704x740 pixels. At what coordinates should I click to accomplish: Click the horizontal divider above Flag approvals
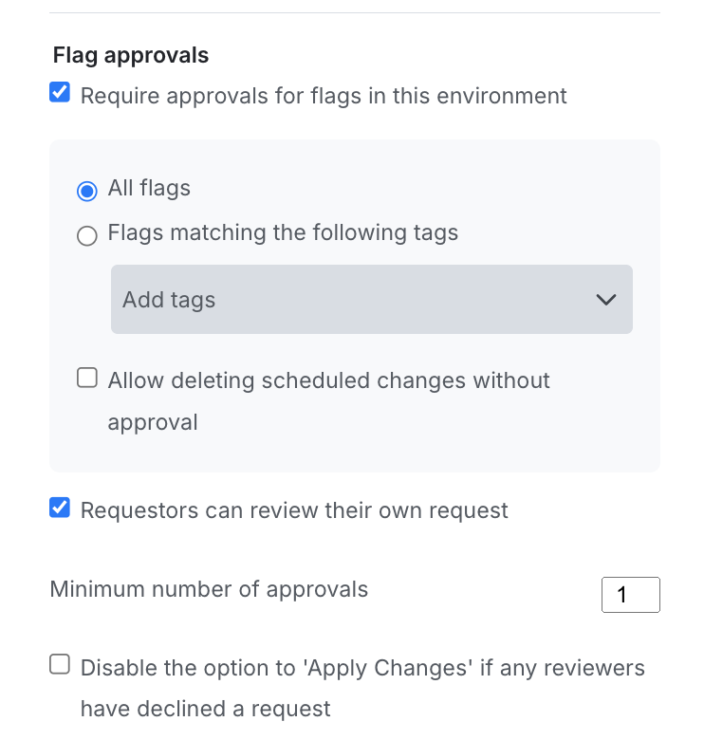(x=354, y=12)
